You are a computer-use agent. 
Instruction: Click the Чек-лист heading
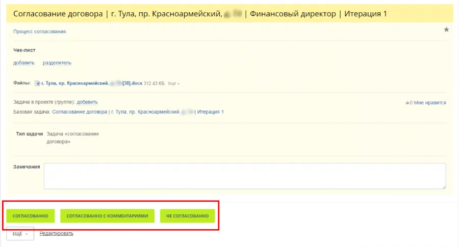[x=24, y=50]
